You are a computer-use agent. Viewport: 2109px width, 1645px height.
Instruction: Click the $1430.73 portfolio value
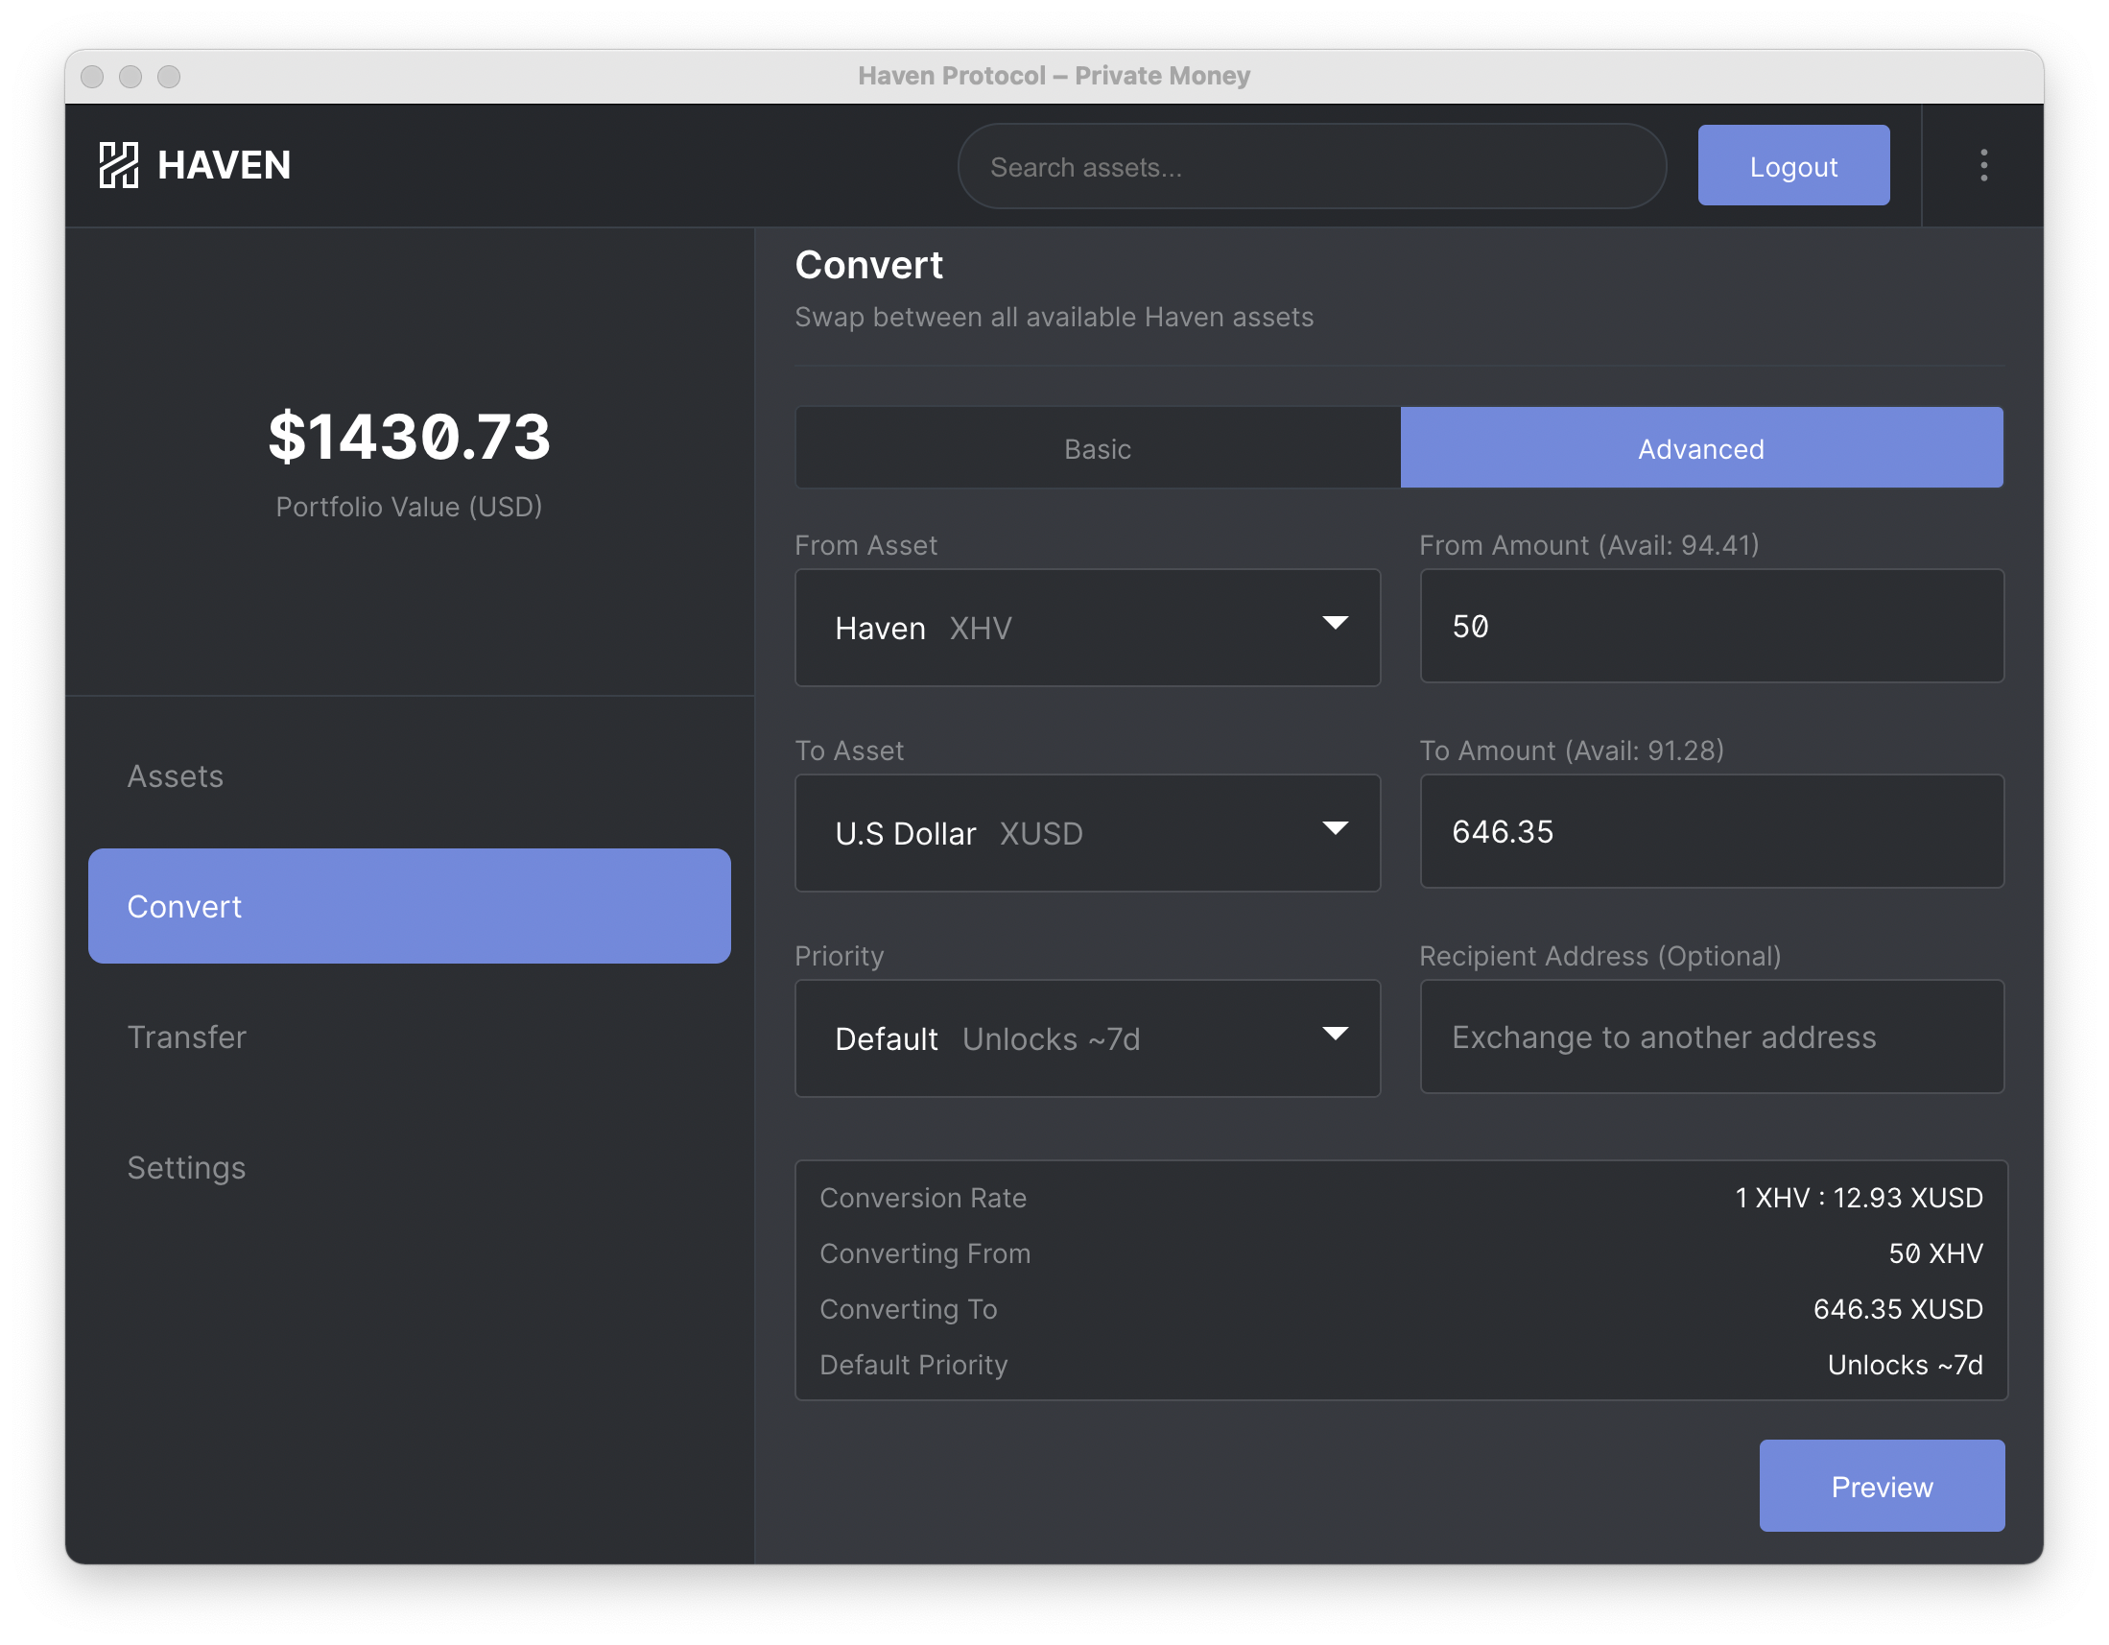coord(410,437)
